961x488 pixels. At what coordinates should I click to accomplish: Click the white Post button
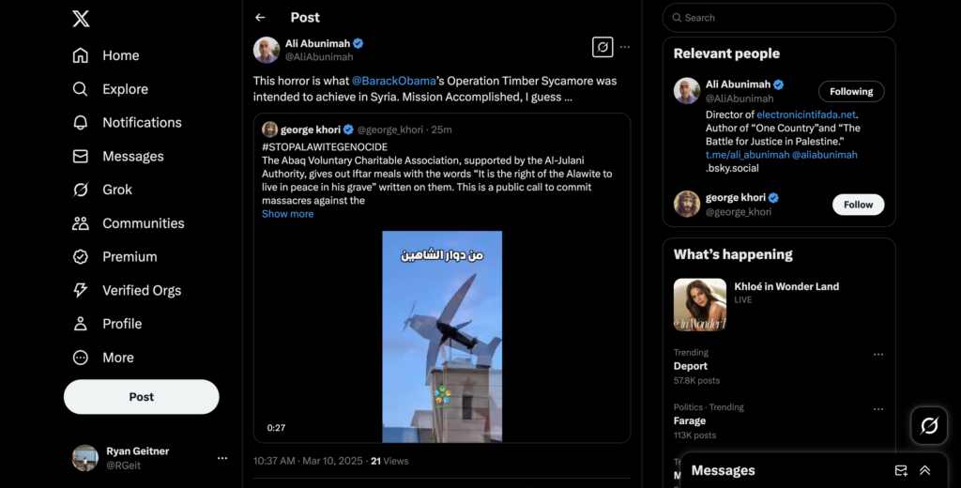[142, 397]
